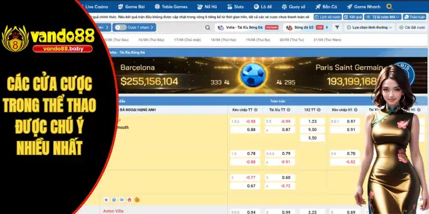Screen dimensions: 429x214
Task: Select the 1.5-2 handicap odds -0.98
Action: (x=245, y=121)
